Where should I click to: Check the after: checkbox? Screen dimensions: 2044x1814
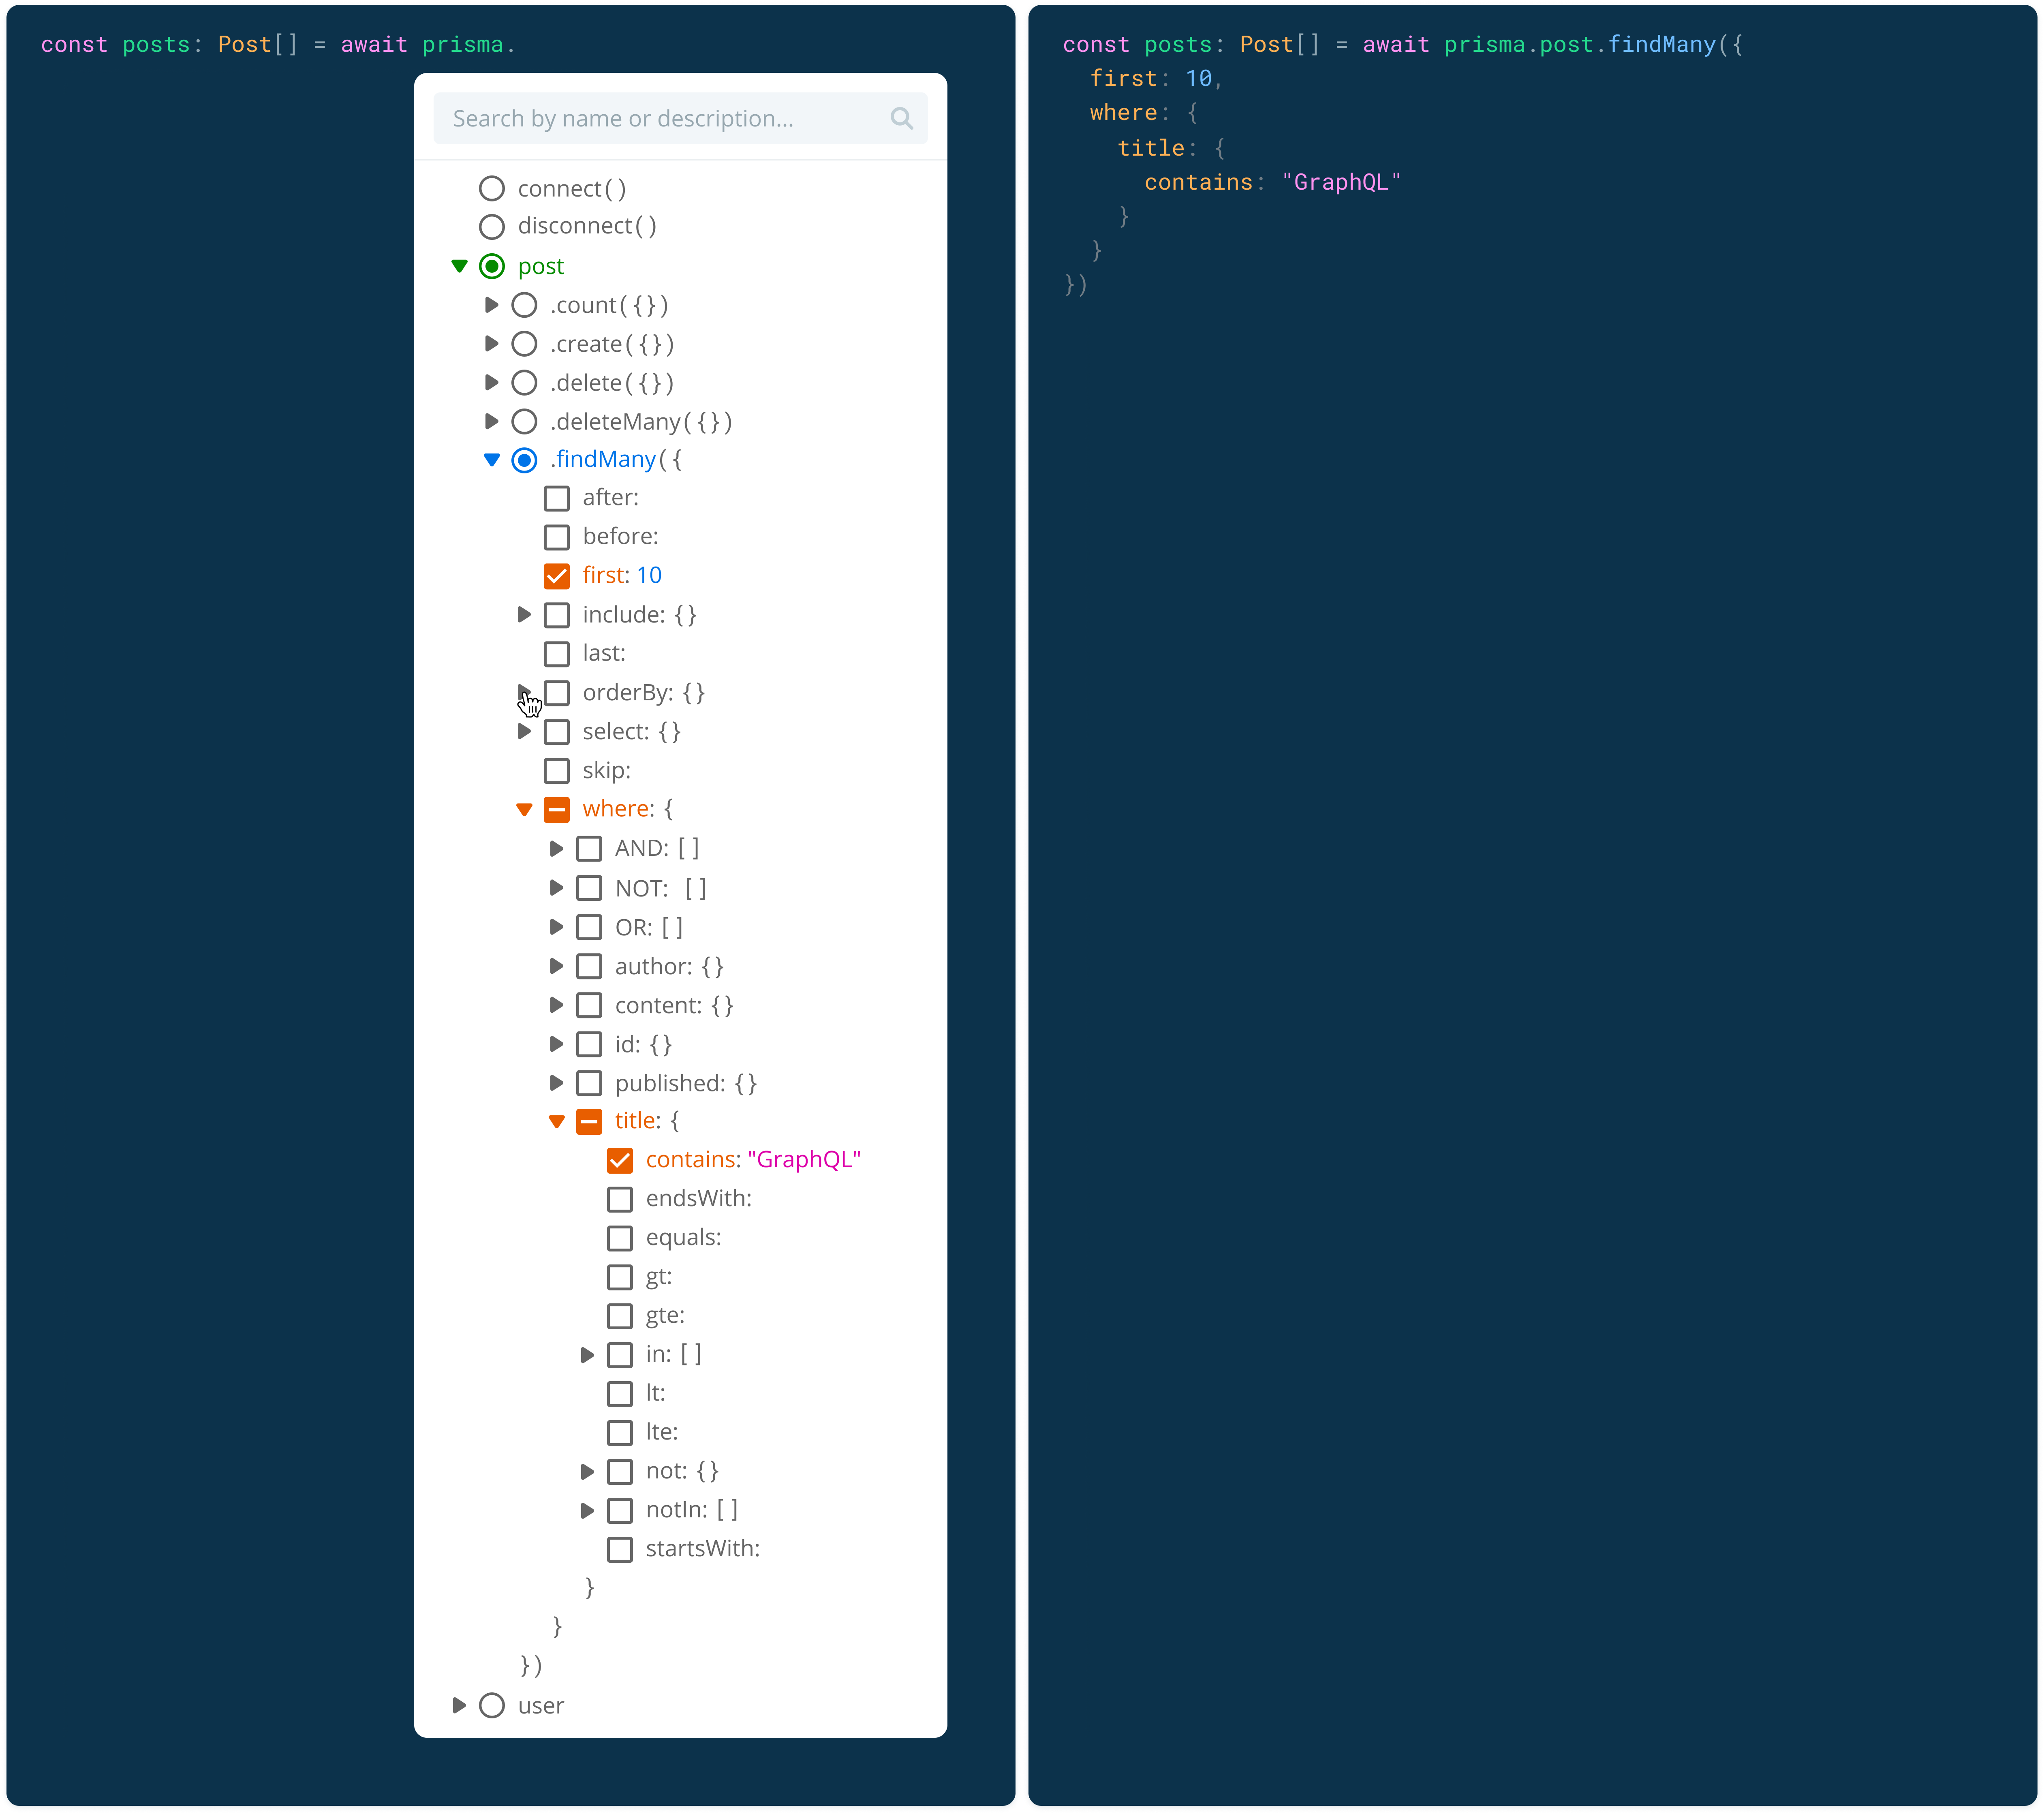557,498
